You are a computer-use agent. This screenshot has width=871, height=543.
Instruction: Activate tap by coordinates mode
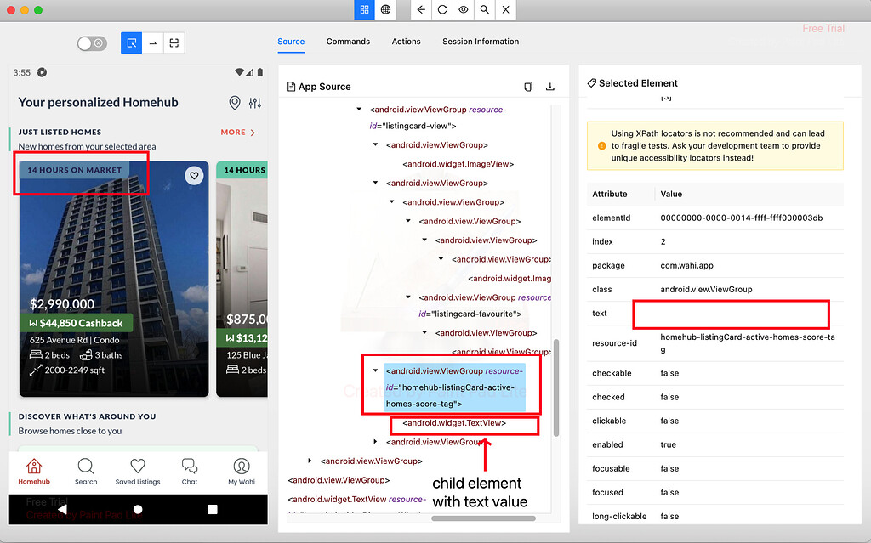coord(153,42)
